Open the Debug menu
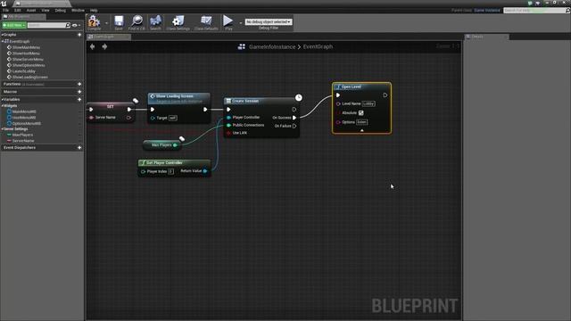Viewport: 571px width, 321px height. pyautogui.click(x=61, y=10)
